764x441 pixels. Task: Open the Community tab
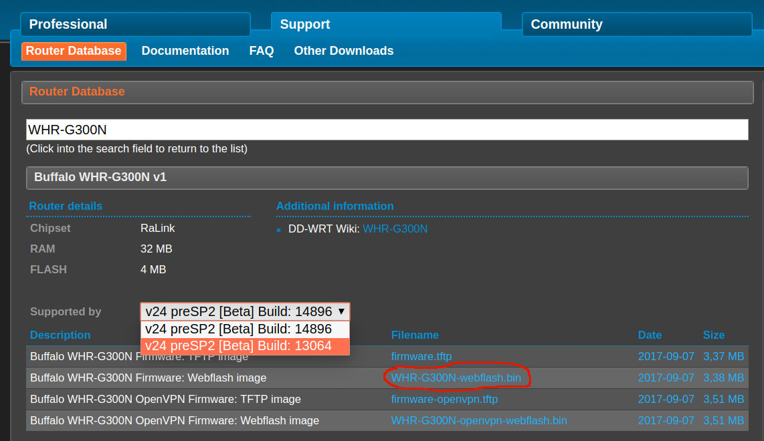[637, 24]
